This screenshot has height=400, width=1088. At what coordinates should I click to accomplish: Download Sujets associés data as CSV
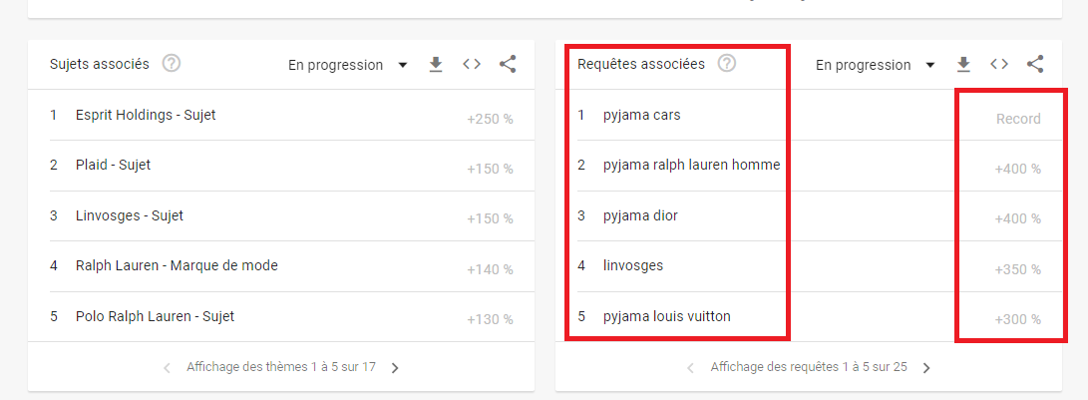tap(435, 65)
